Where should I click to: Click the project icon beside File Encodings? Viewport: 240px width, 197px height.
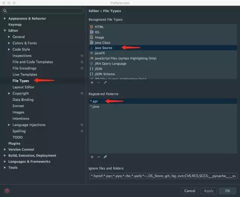coord(82,68)
